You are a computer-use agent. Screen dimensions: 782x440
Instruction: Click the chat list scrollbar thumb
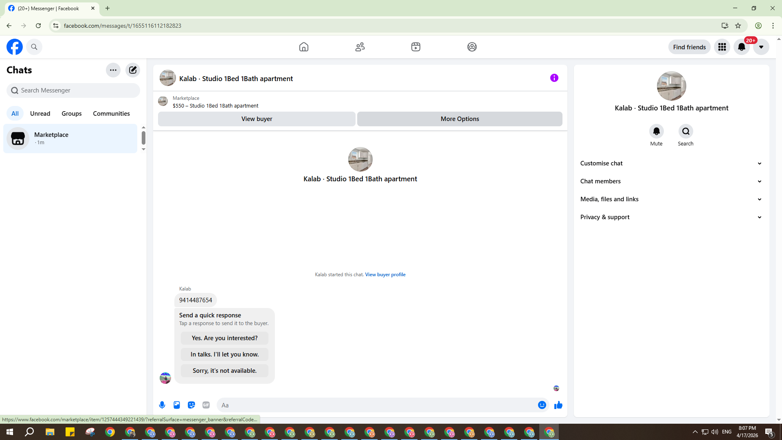coord(143,138)
